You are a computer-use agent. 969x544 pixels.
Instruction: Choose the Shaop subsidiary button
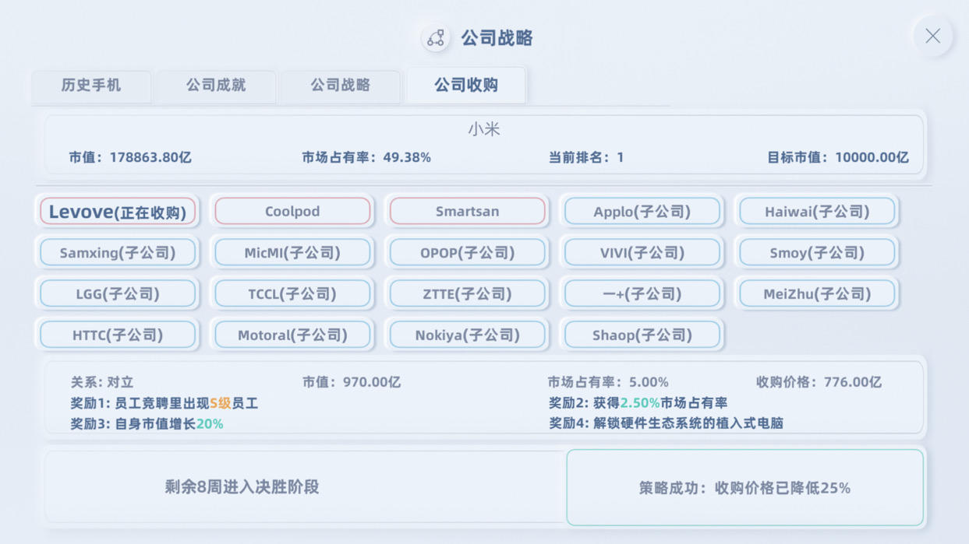pyautogui.click(x=642, y=335)
